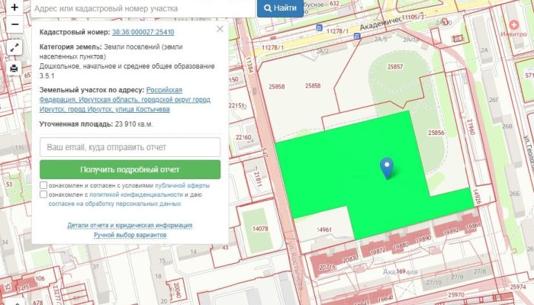The height and width of the screenshot is (305, 534).
Task: Select parcel labeled 19872 on map
Action: 378,251
